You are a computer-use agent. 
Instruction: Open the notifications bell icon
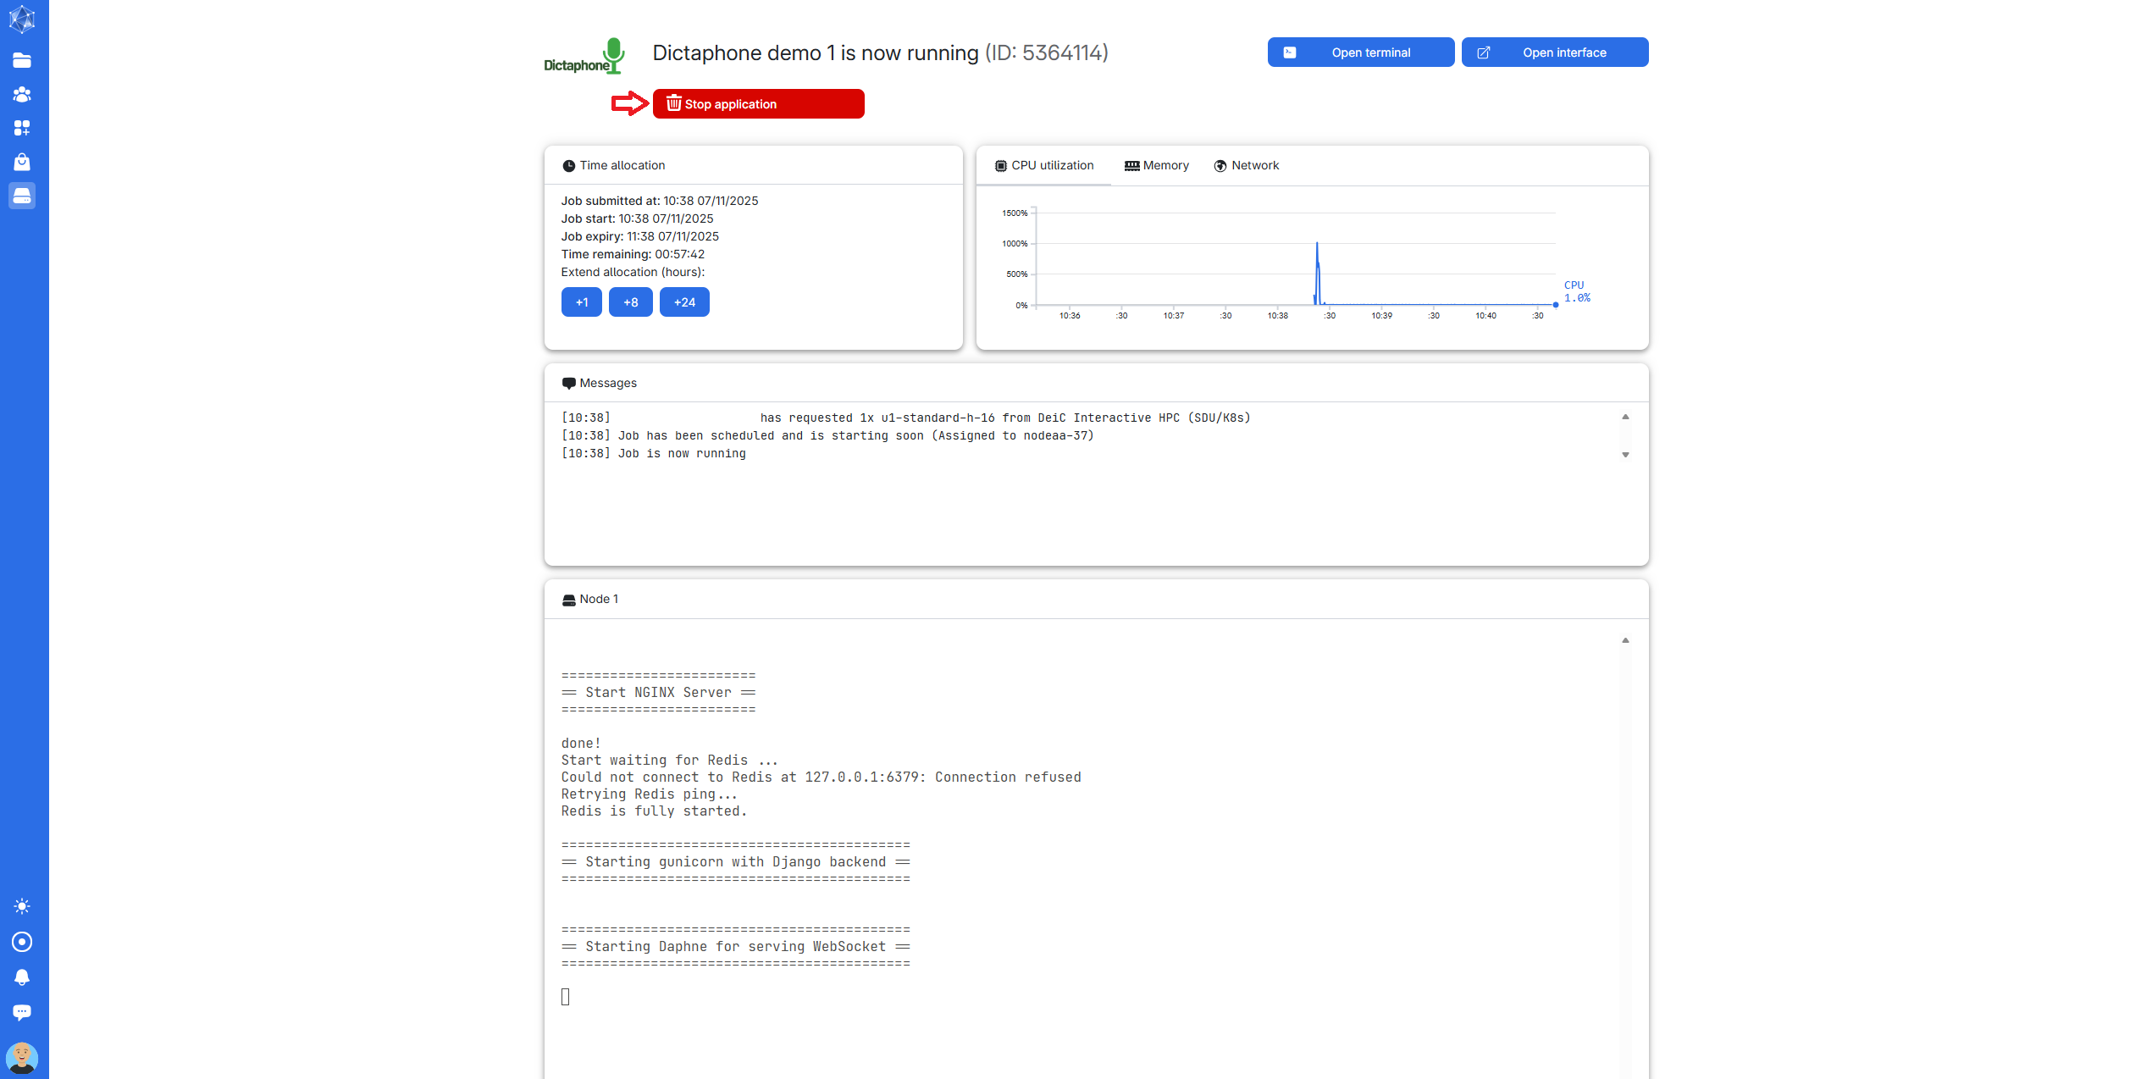tap(22, 977)
